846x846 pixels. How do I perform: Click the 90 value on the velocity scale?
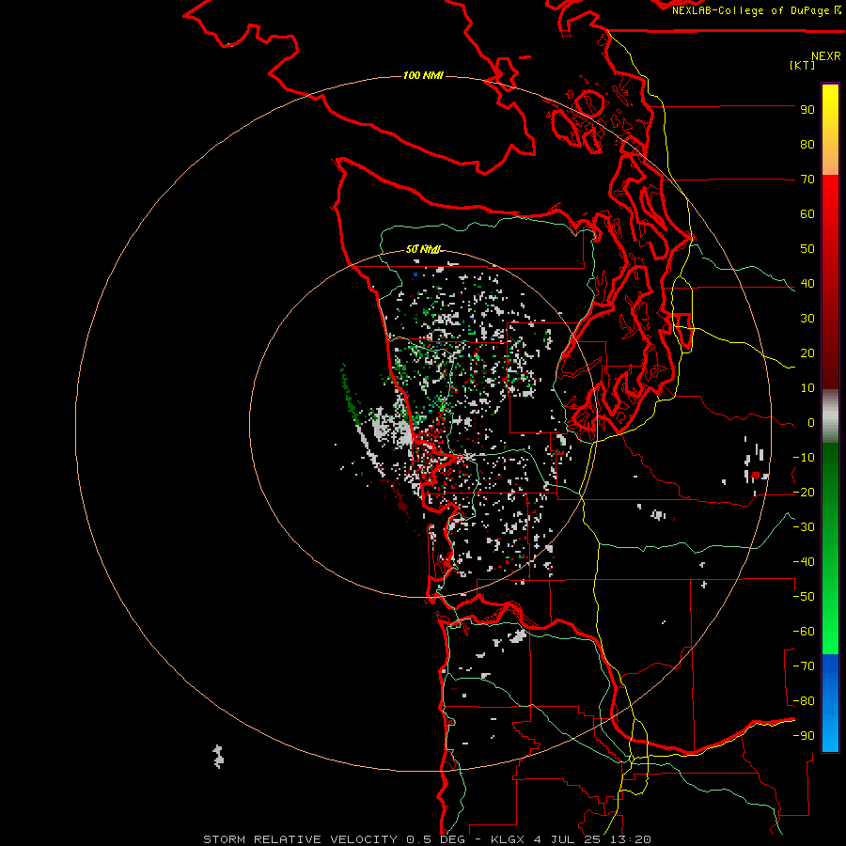[x=807, y=110]
